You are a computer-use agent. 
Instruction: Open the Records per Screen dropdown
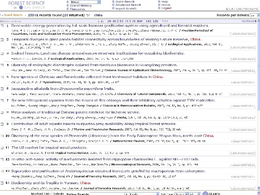coord(255,15)
